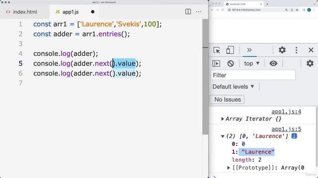This screenshot has height=178, width=318.
Task: Open the Default levels dropdown
Action: coord(233,87)
